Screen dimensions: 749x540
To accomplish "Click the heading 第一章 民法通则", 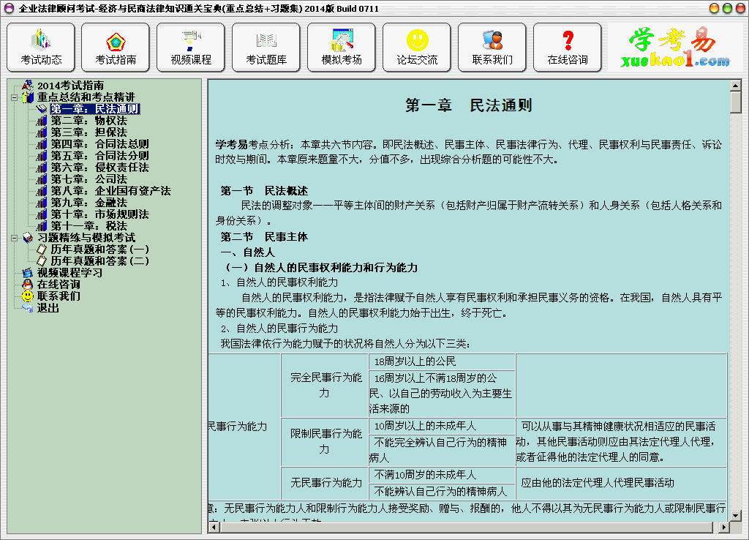I will pyautogui.click(x=469, y=105).
